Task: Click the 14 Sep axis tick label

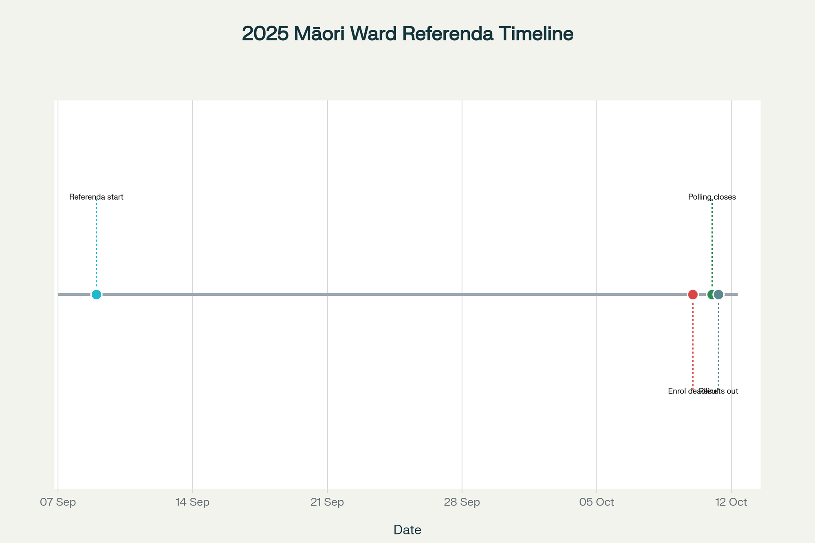Action: coord(192,502)
